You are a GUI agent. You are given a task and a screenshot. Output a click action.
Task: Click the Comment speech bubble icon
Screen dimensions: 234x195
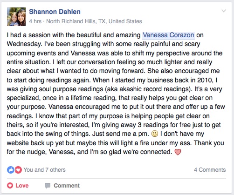48,186
